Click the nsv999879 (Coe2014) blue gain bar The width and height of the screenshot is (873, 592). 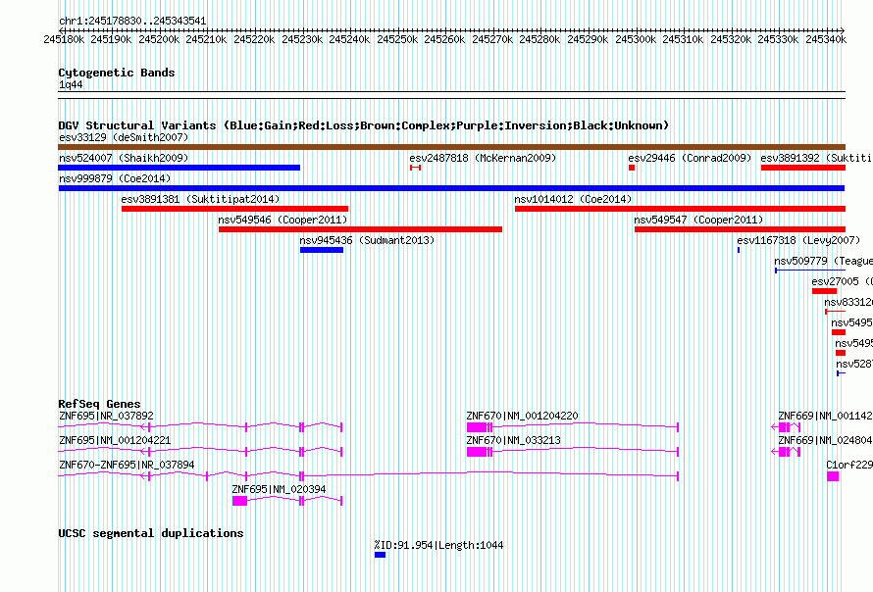click(451, 188)
